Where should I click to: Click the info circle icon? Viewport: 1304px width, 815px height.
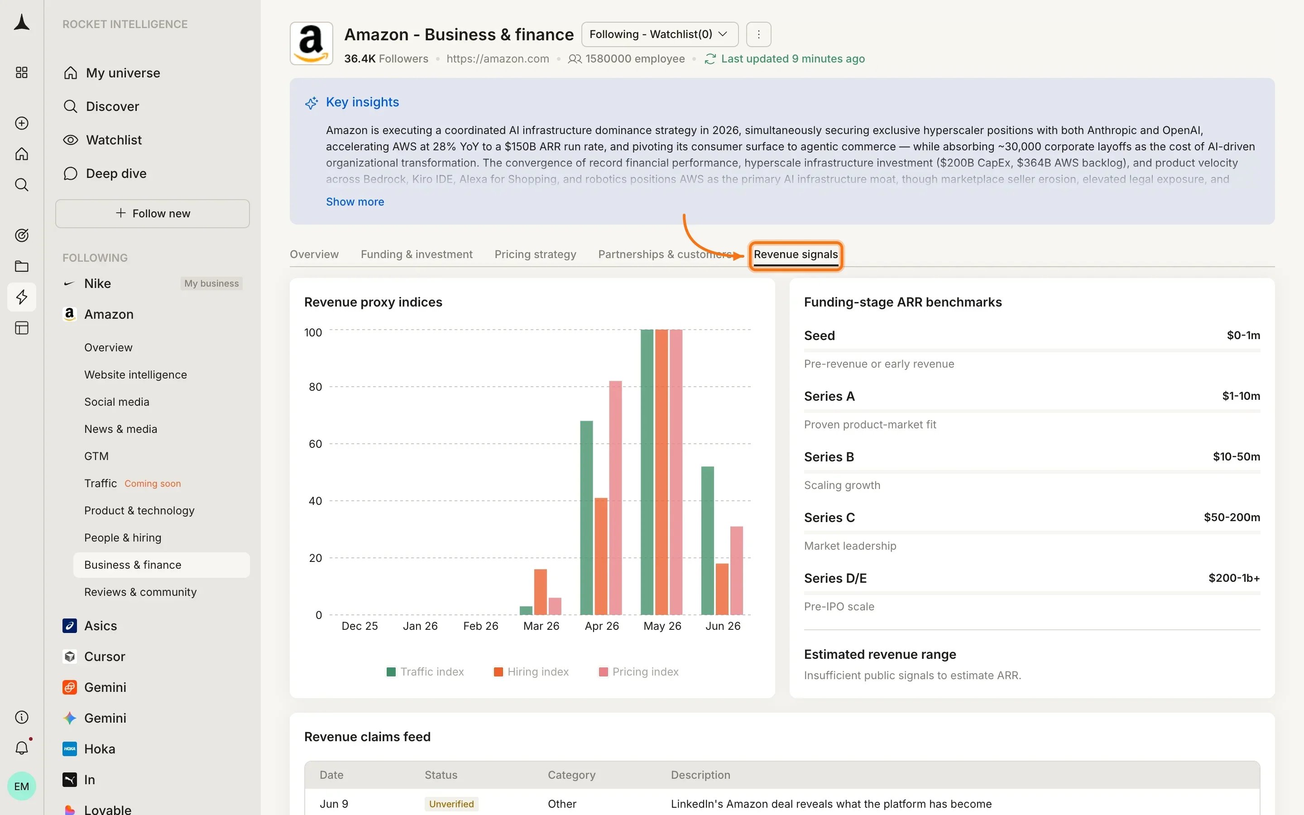(x=22, y=717)
